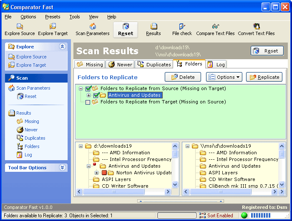Switch to the Missing tab

coord(89,64)
